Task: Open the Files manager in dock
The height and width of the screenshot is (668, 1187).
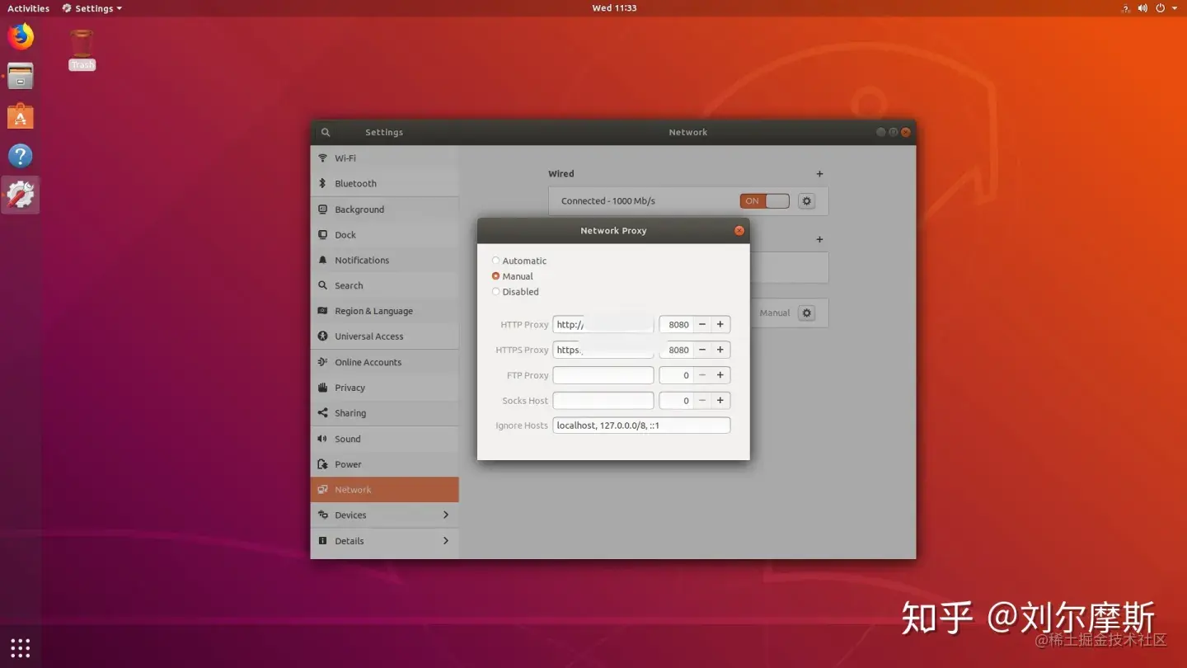Action: tap(21, 77)
